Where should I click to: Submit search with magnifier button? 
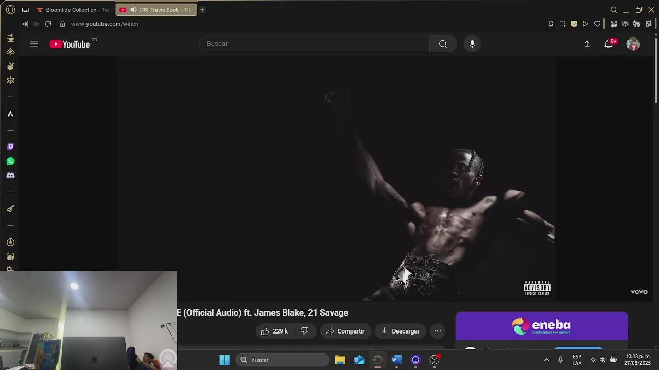(x=443, y=44)
